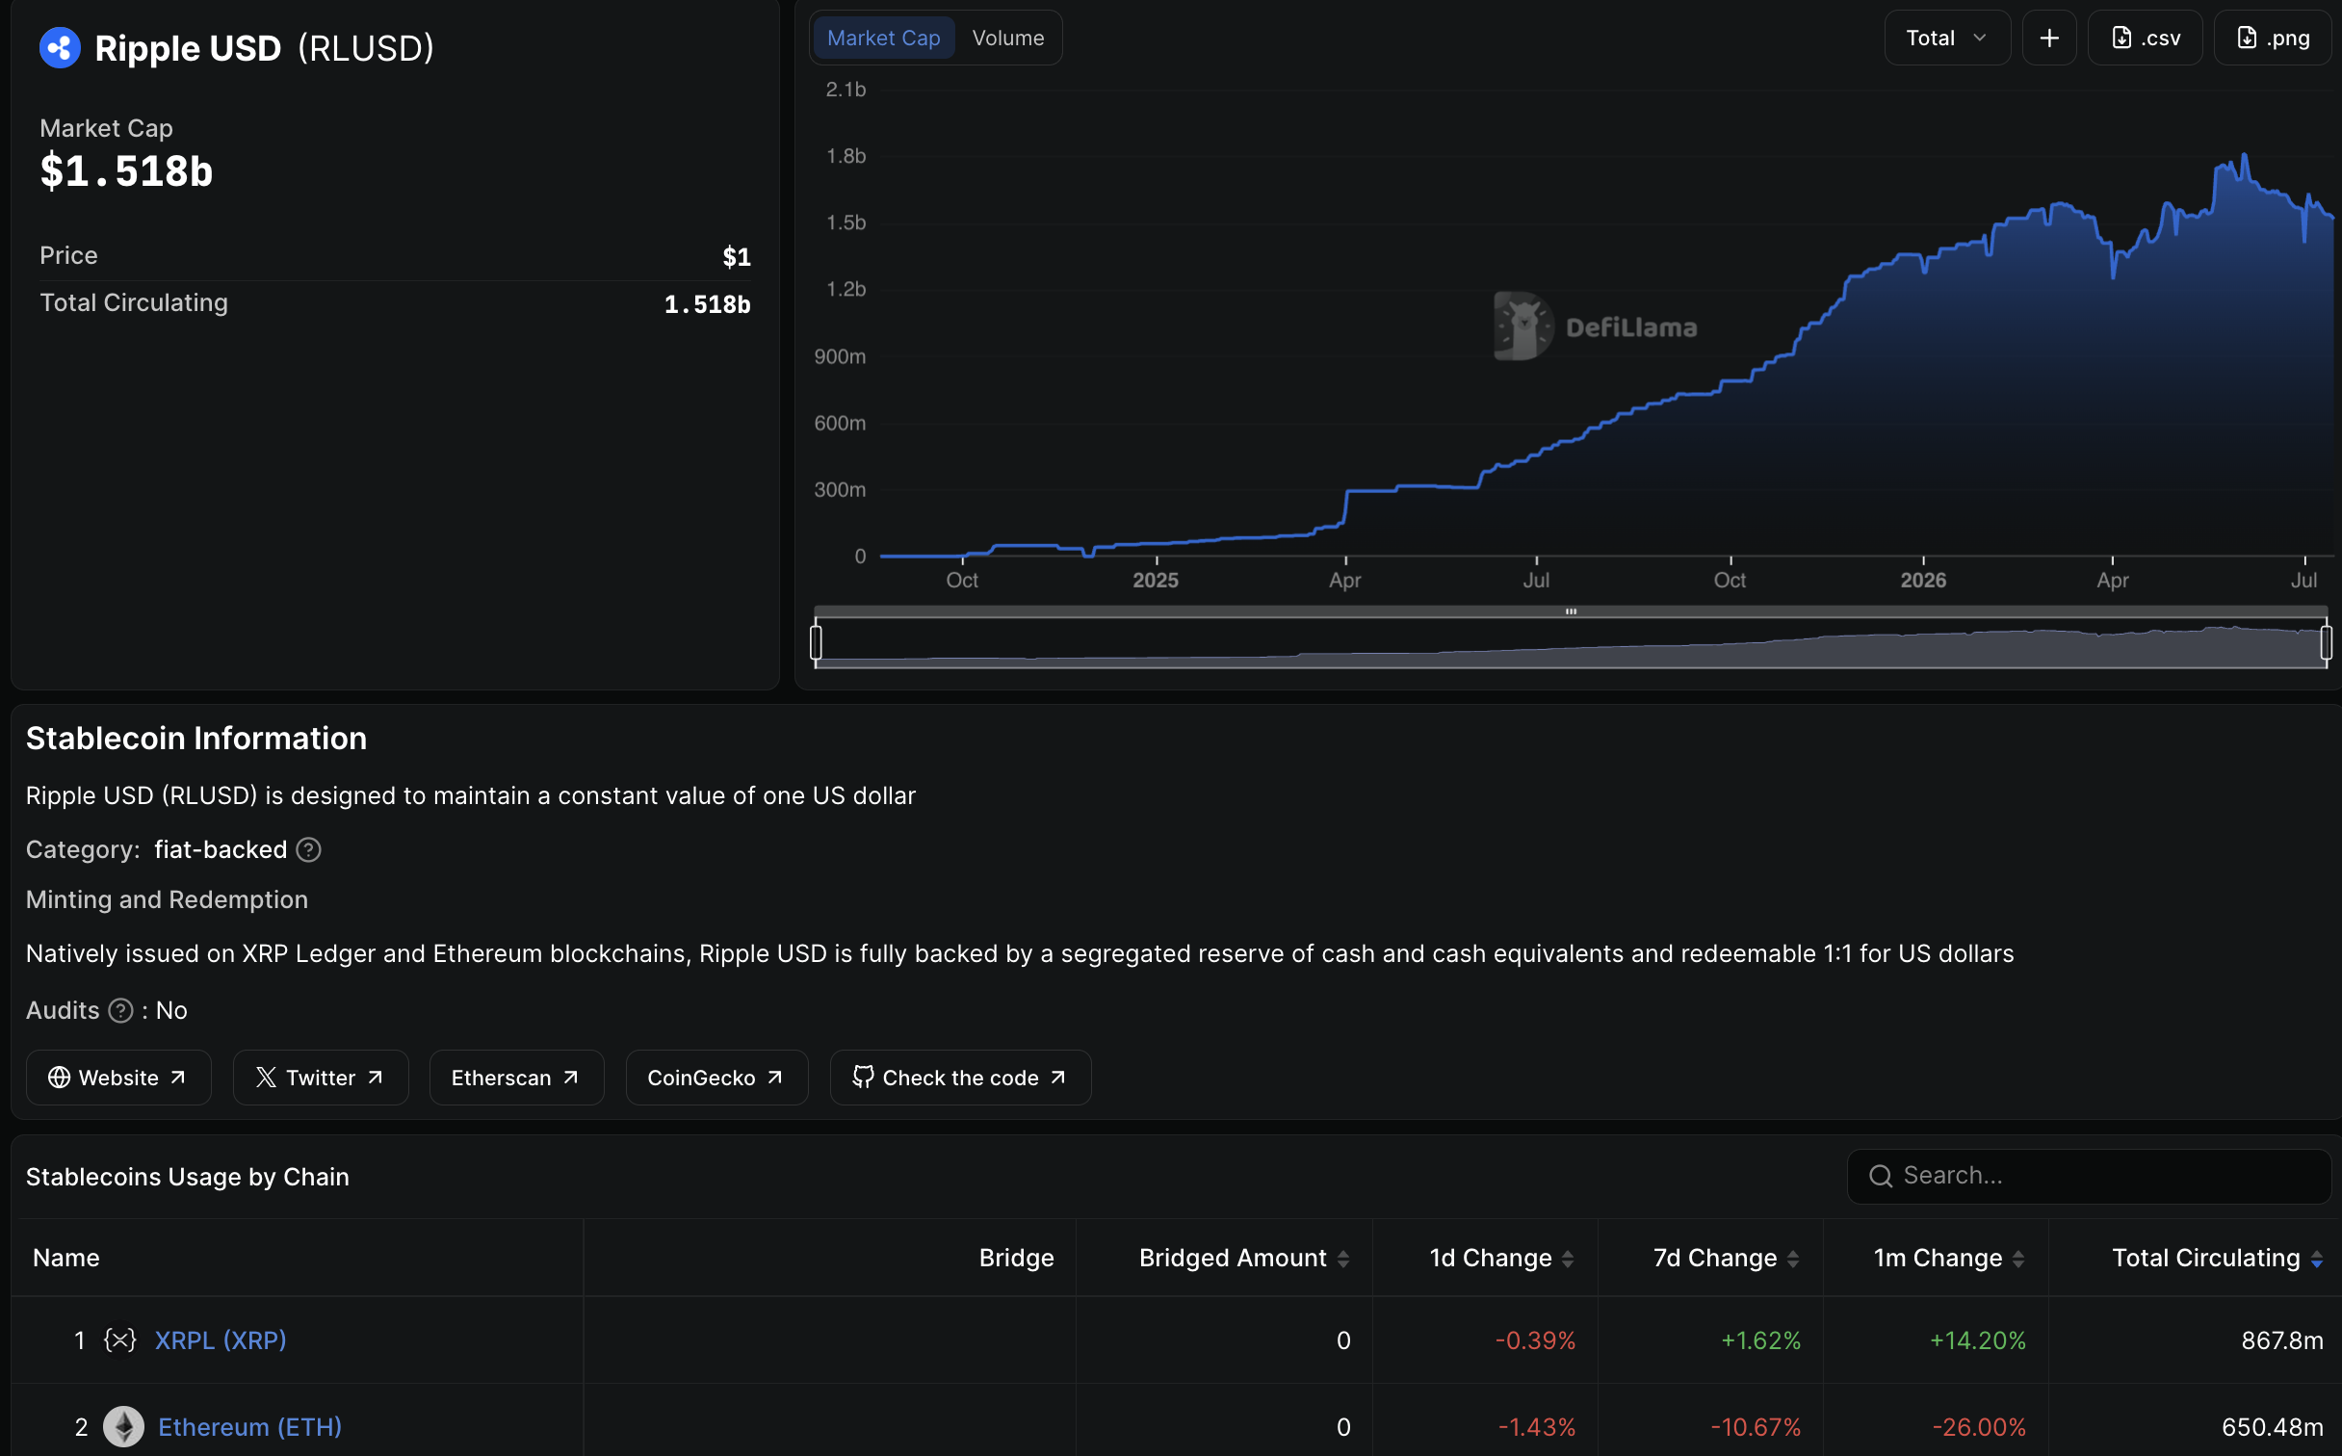Click the -0.39% 1d change cell
2342x1456 pixels.
(1535, 1340)
